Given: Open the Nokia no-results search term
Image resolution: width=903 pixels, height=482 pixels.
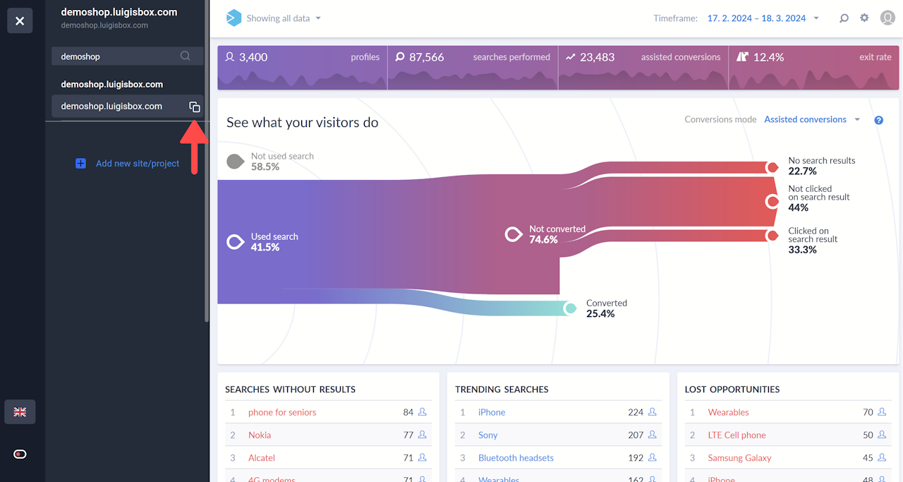Looking at the screenshot, I should 260,435.
